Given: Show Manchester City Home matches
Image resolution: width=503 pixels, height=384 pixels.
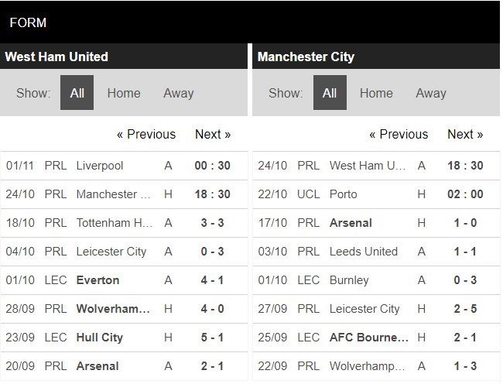Looking at the screenshot, I should [376, 94].
